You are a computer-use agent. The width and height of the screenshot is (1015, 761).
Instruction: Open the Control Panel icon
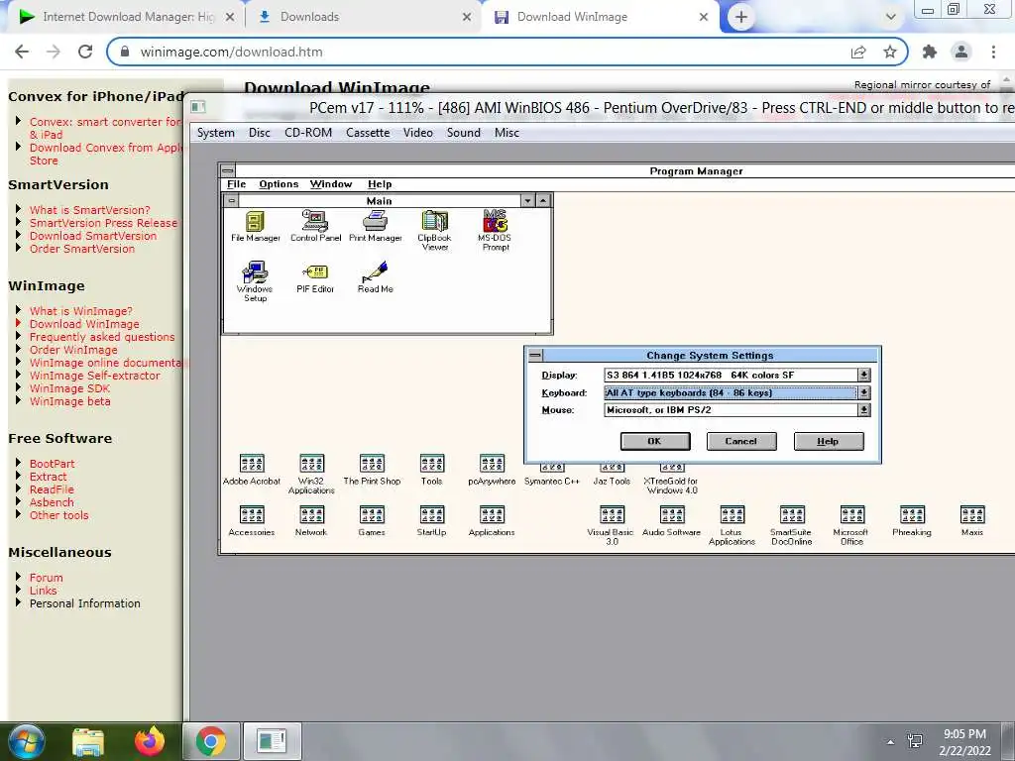pyautogui.click(x=315, y=227)
